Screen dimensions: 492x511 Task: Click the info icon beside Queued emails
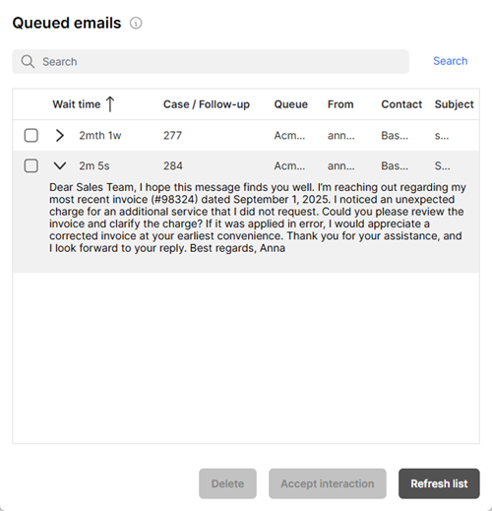point(136,24)
